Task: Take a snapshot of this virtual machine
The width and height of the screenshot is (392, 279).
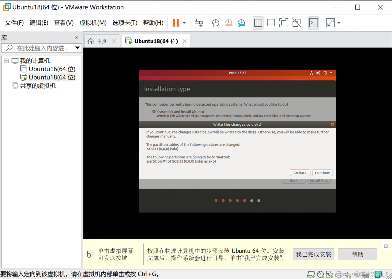Action: click(215, 23)
